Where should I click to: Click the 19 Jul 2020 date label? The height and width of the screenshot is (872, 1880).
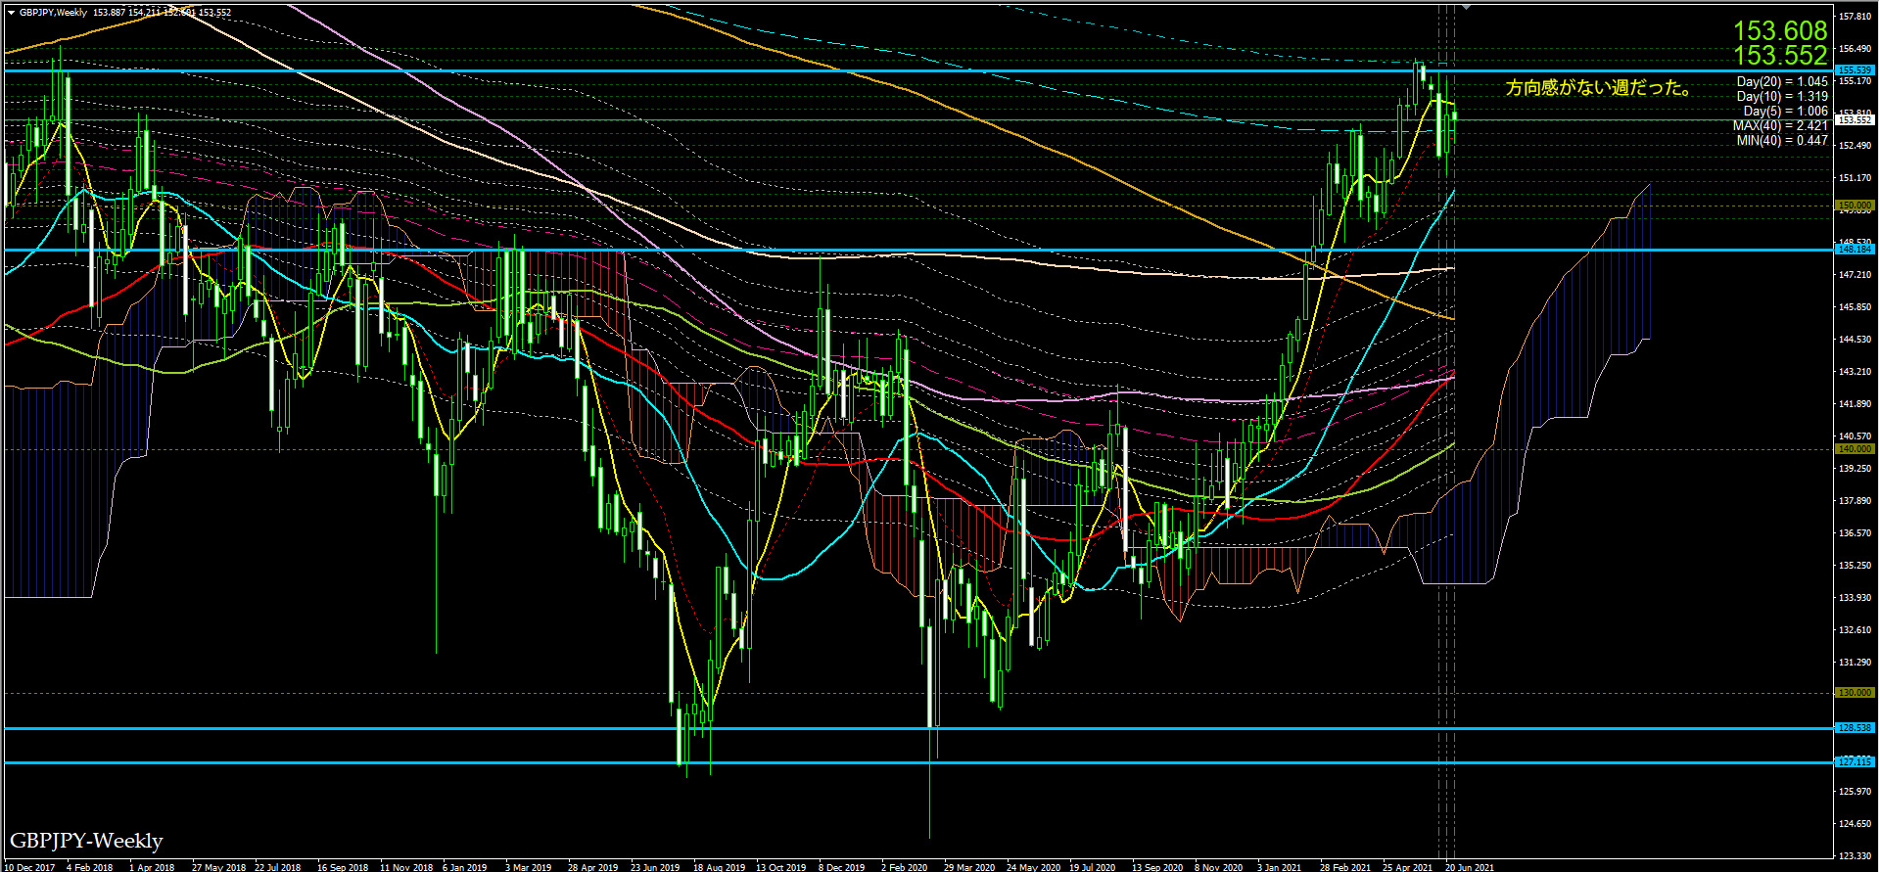tap(1093, 867)
